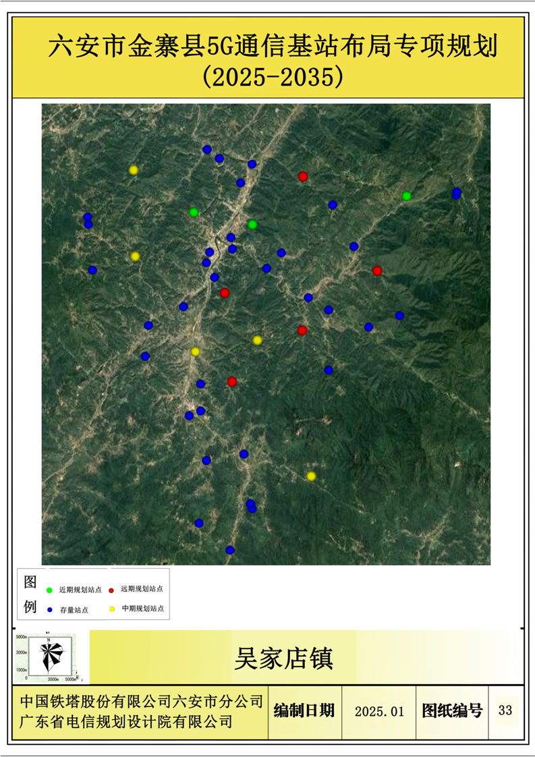Select the southernmost blue marker on the map
Viewport: 535px width, 757px height.
pos(230,550)
